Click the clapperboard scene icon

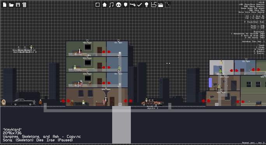click(160, 5)
